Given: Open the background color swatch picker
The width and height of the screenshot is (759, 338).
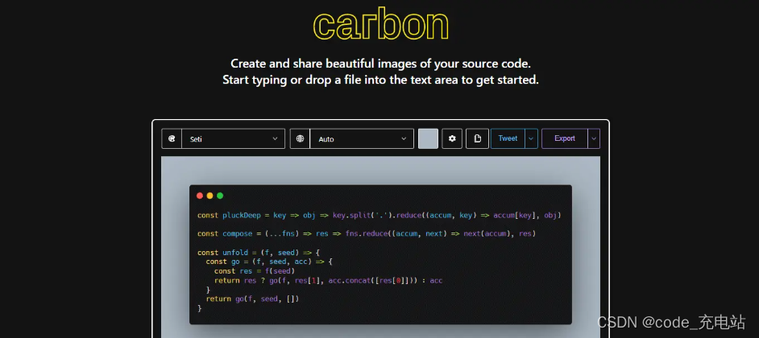Looking at the screenshot, I should [x=429, y=138].
